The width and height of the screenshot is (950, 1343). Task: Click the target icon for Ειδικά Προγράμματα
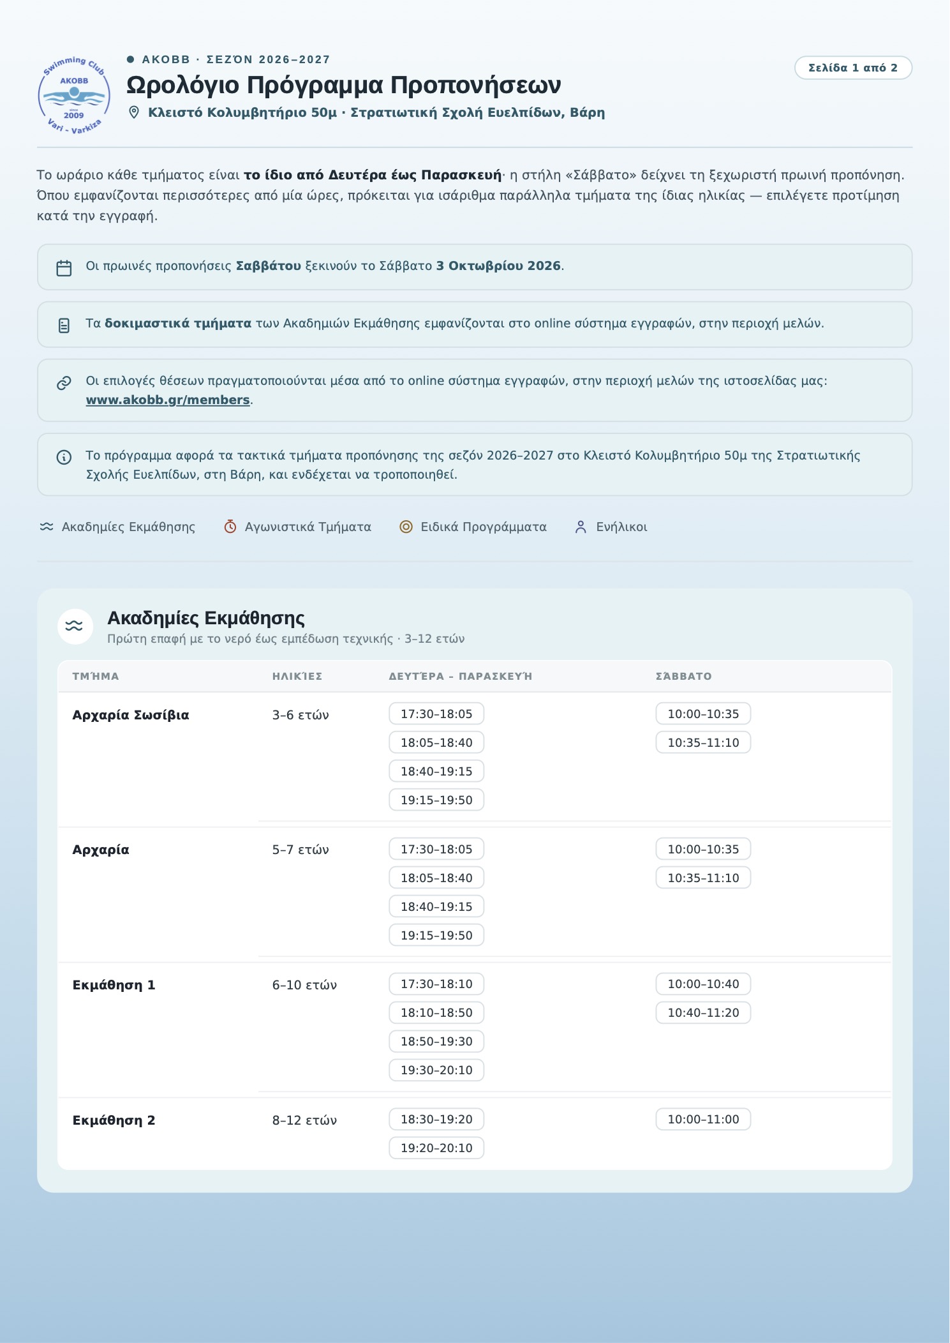pos(406,527)
